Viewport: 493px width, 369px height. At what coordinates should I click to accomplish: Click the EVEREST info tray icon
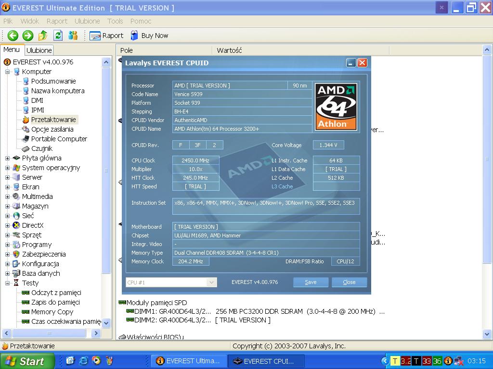coord(448,361)
